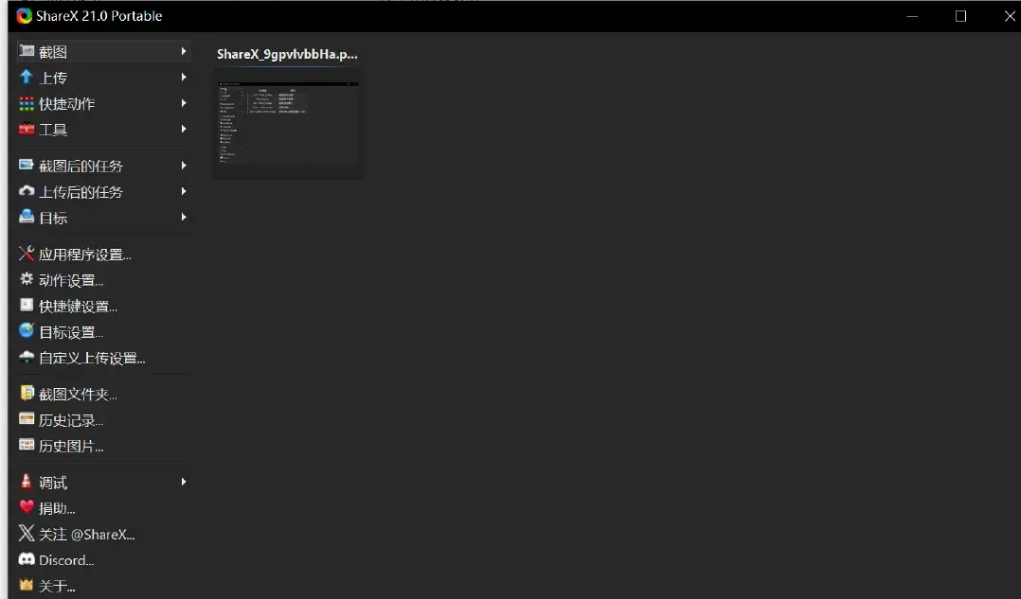Expand the 目标 submenu arrow

coord(184,218)
